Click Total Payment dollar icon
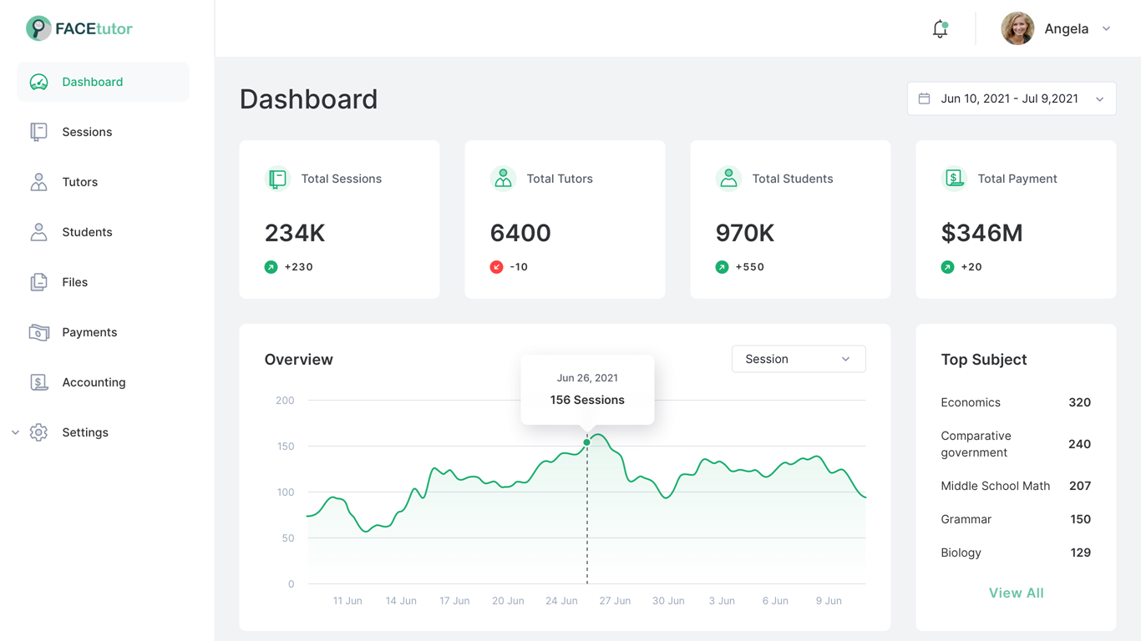Screen dimensions: 1141x641 (x=954, y=179)
